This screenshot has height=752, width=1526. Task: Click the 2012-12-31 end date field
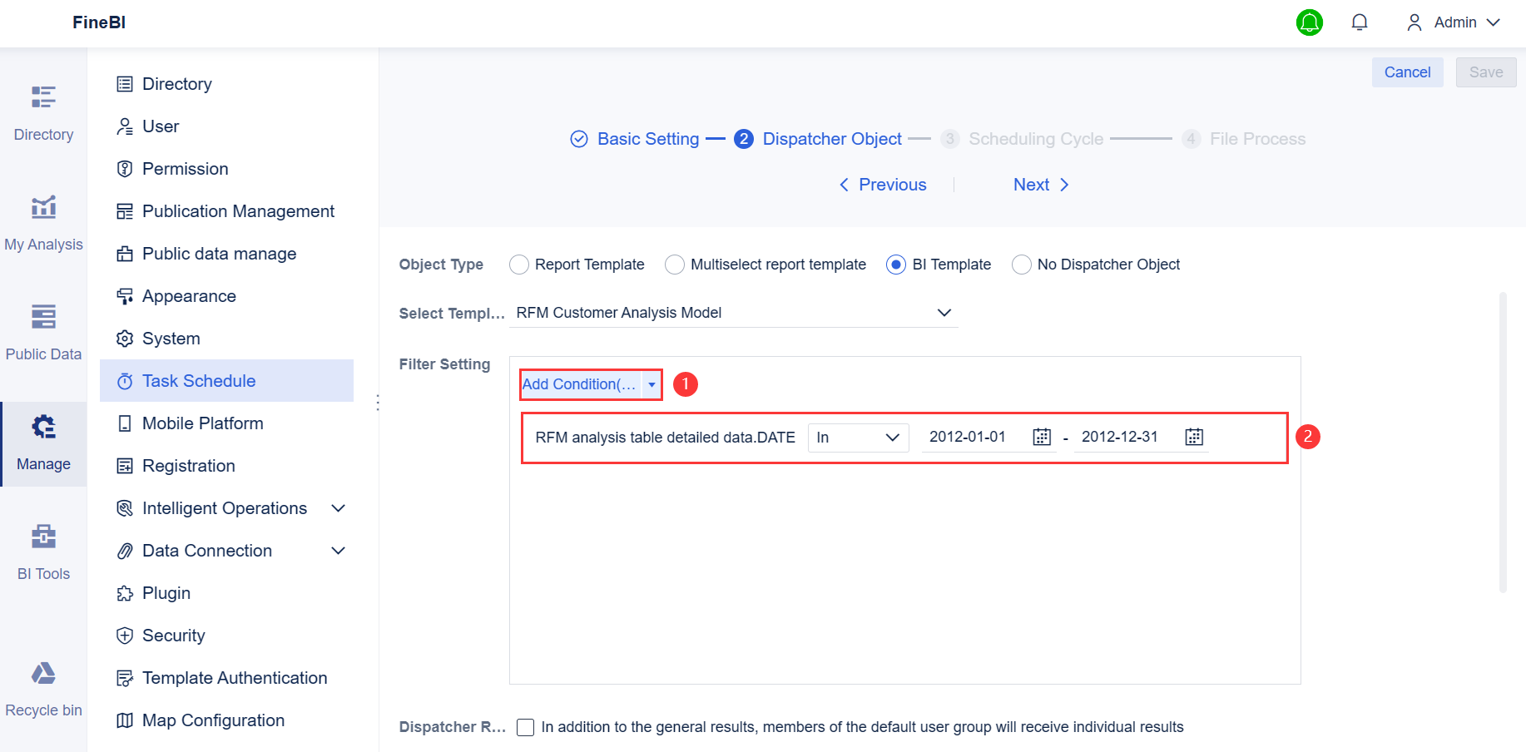1121,436
